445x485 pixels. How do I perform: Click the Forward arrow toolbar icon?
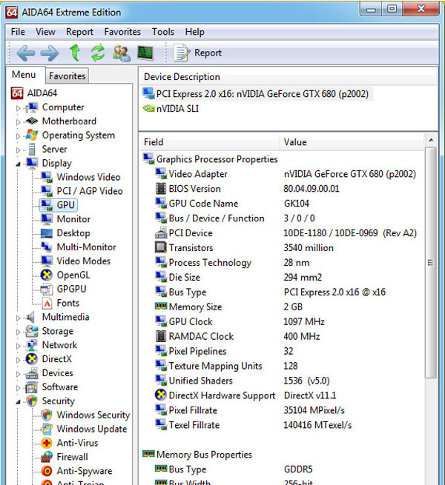tap(50, 53)
